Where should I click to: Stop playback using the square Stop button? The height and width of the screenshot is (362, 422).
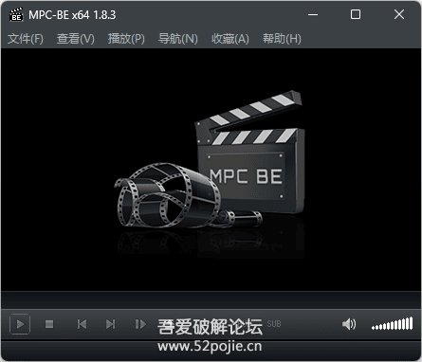click(x=49, y=324)
